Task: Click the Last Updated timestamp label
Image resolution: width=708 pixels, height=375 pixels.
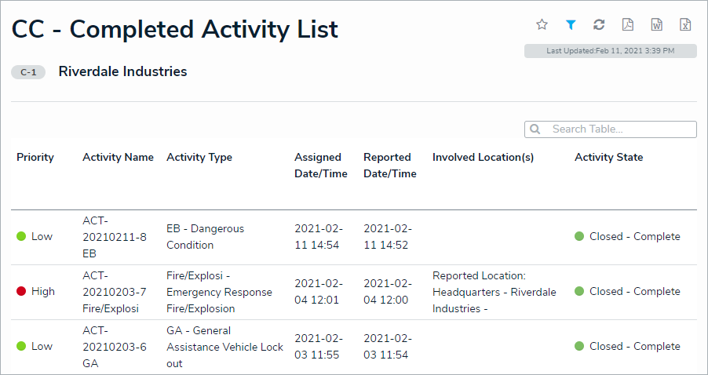Action: click(610, 51)
